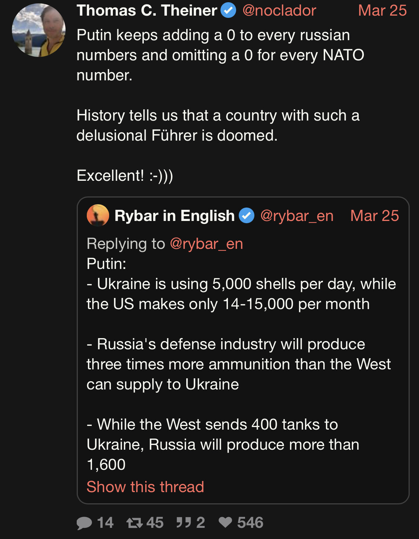Click the reply comment bubble icon
Image resolution: width=419 pixels, height=539 pixels.
click(84, 523)
